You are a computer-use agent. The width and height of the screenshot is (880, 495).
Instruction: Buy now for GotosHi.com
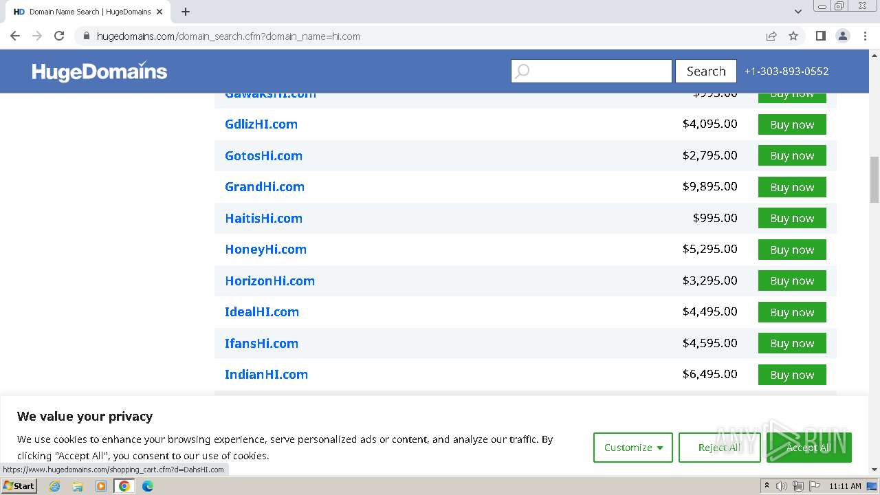point(792,155)
